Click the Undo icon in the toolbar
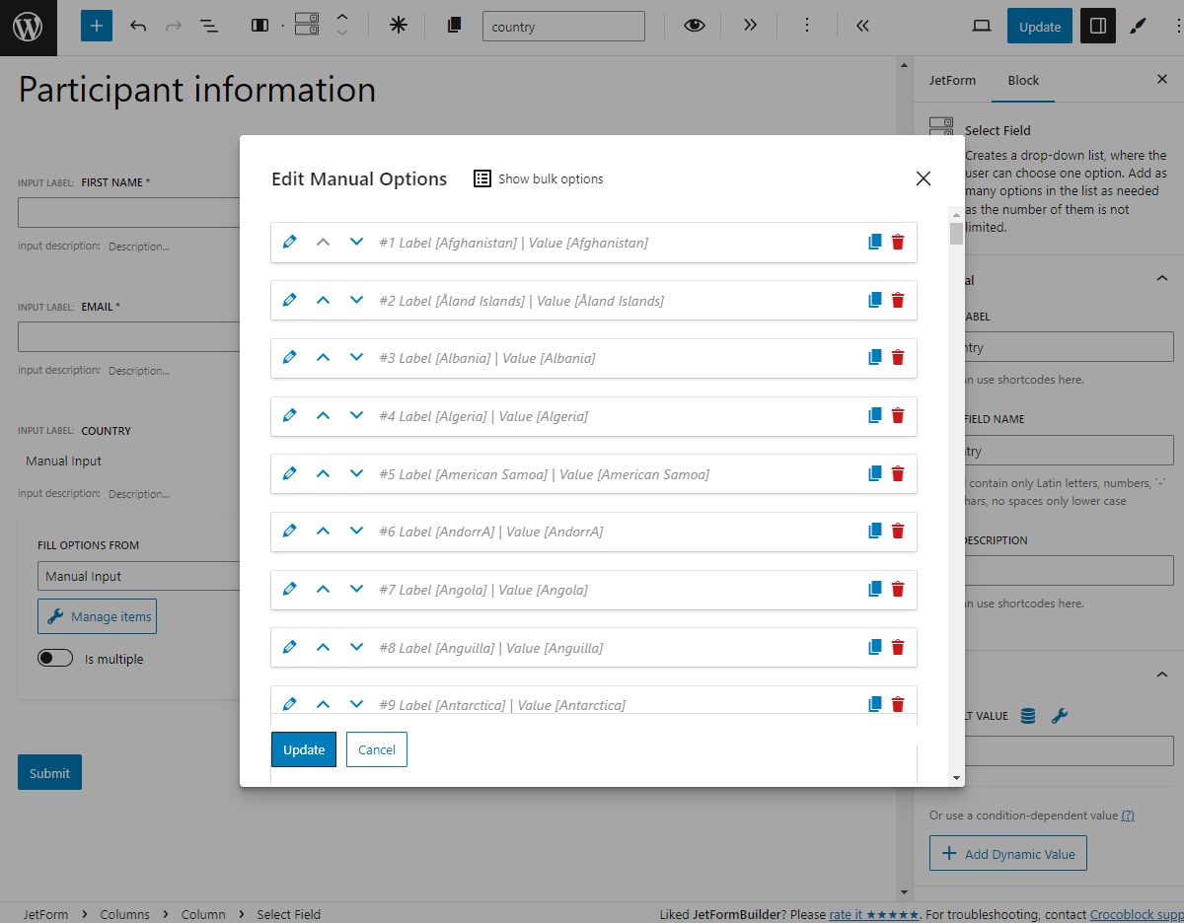 point(139,26)
